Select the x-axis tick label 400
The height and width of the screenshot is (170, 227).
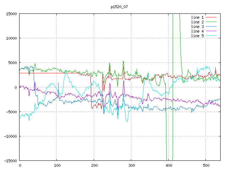(168, 165)
